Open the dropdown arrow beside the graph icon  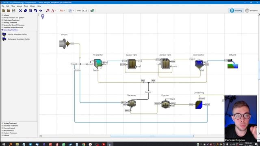point(73,11)
